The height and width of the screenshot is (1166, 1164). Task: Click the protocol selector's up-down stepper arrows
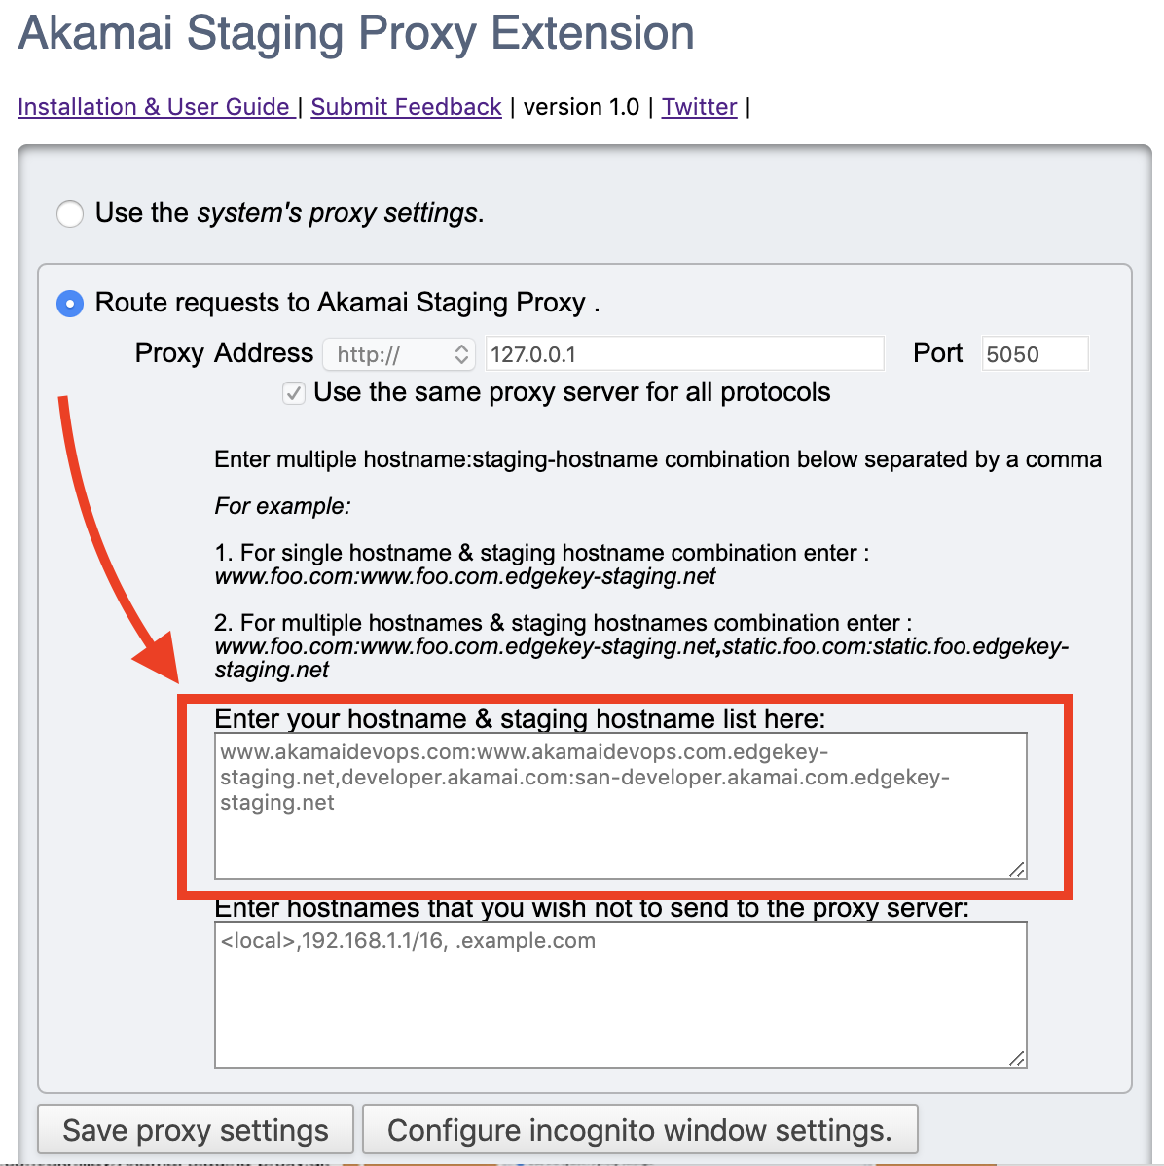pyautogui.click(x=461, y=353)
